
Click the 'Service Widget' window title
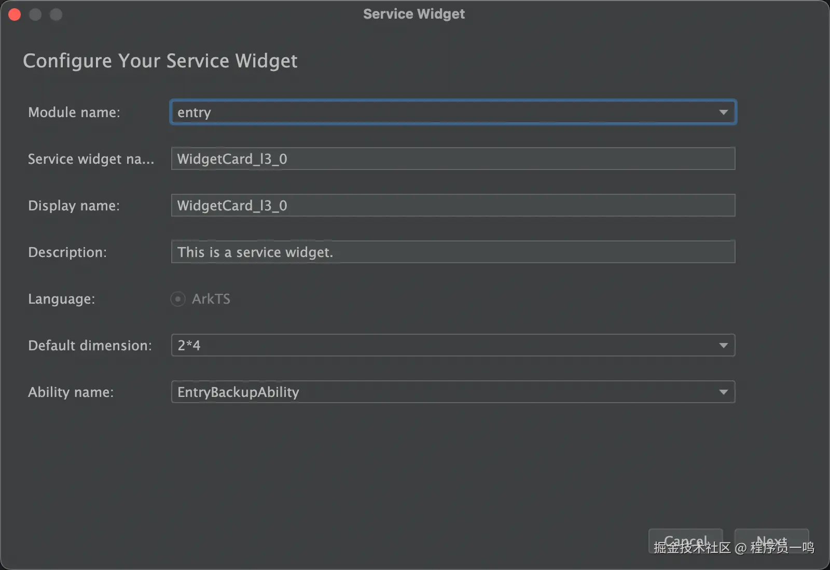pos(414,14)
